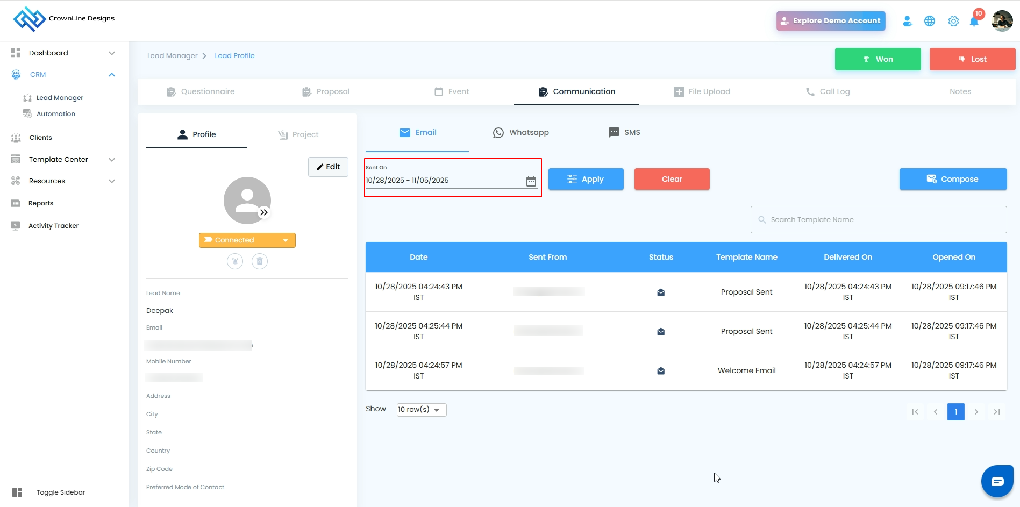Click opened-mail status icon for 04:25:44 PM row
The width and height of the screenshot is (1020, 507).
pos(661,332)
